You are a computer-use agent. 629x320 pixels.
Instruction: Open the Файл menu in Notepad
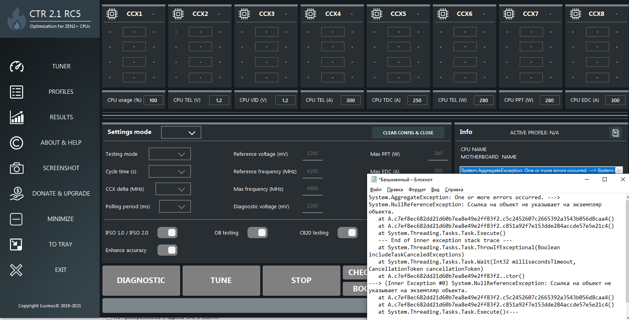point(375,190)
